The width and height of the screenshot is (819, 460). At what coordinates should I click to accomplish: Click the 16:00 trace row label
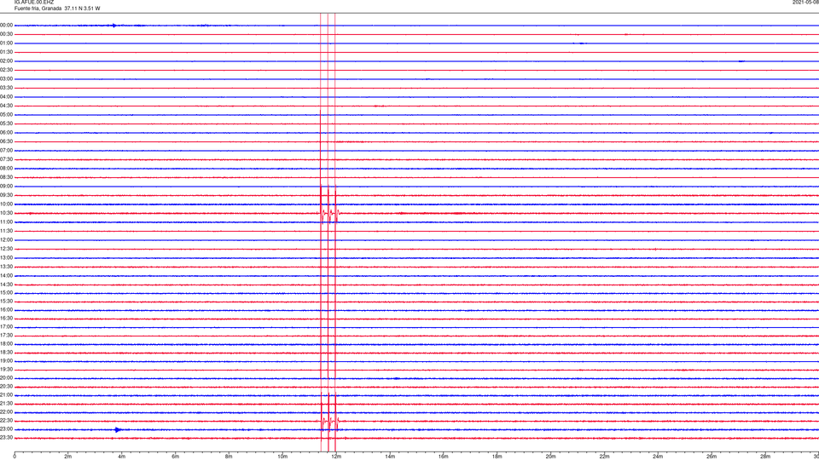click(x=6, y=310)
